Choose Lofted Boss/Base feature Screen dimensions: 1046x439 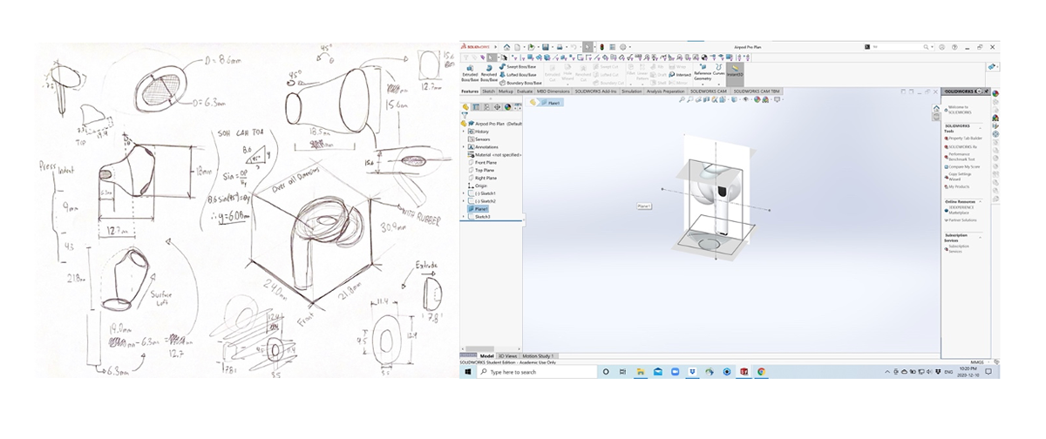click(520, 75)
